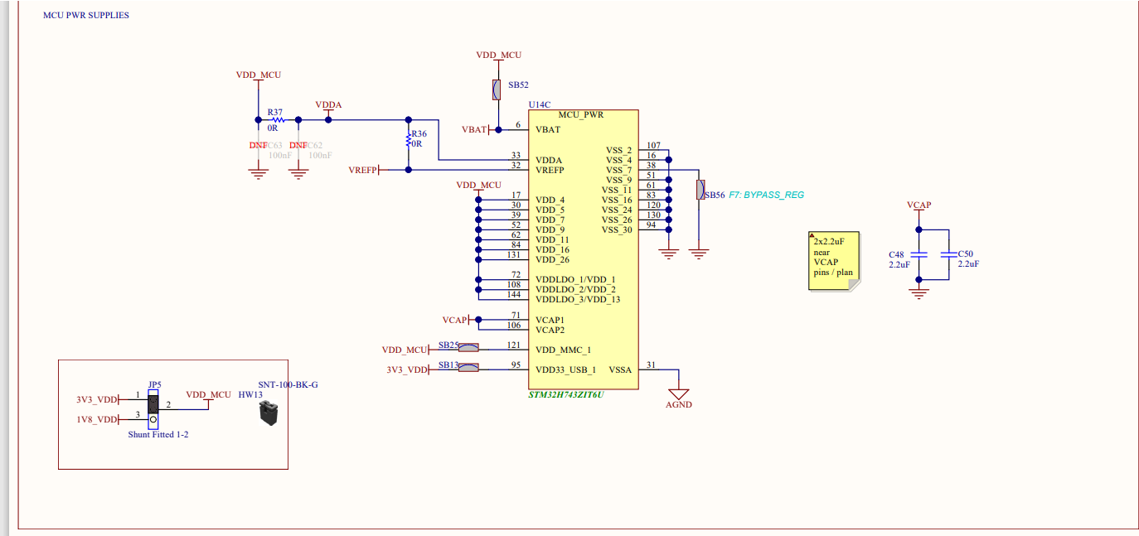This screenshot has height=536, width=1139.
Task: Toggle solder bridge SB25
Action: click(467, 347)
